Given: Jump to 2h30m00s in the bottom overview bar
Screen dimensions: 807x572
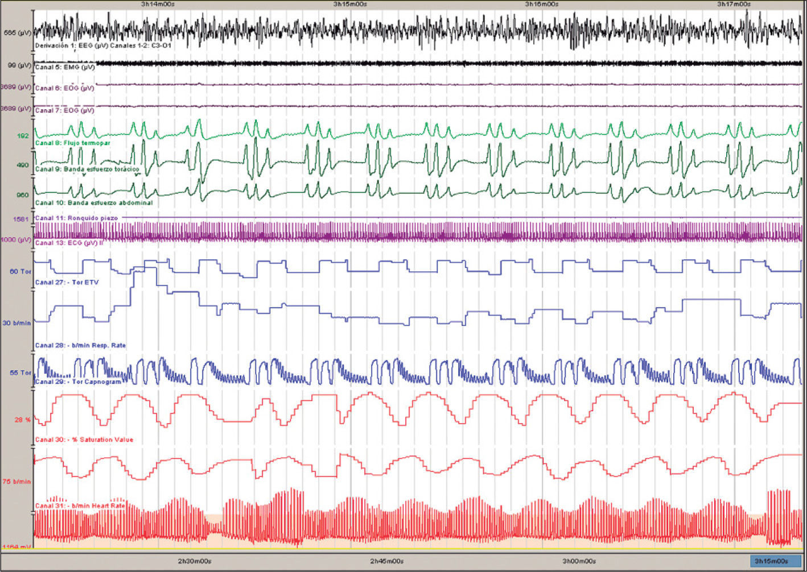Looking at the screenshot, I should (195, 561).
